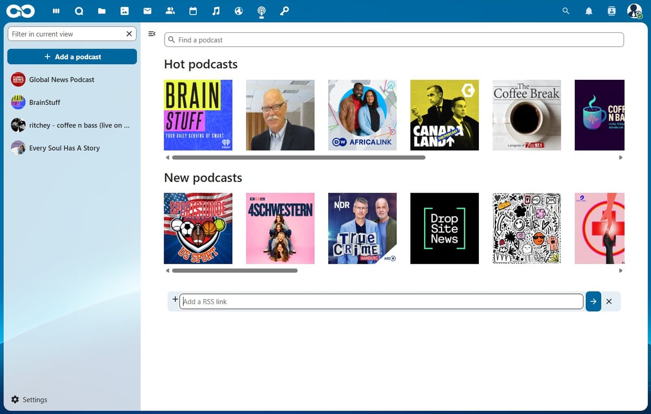The height and width of the screenshot is (414, 651).
Task: Click left arrow of new podcasts scrollbar
Action: point(167,271)
